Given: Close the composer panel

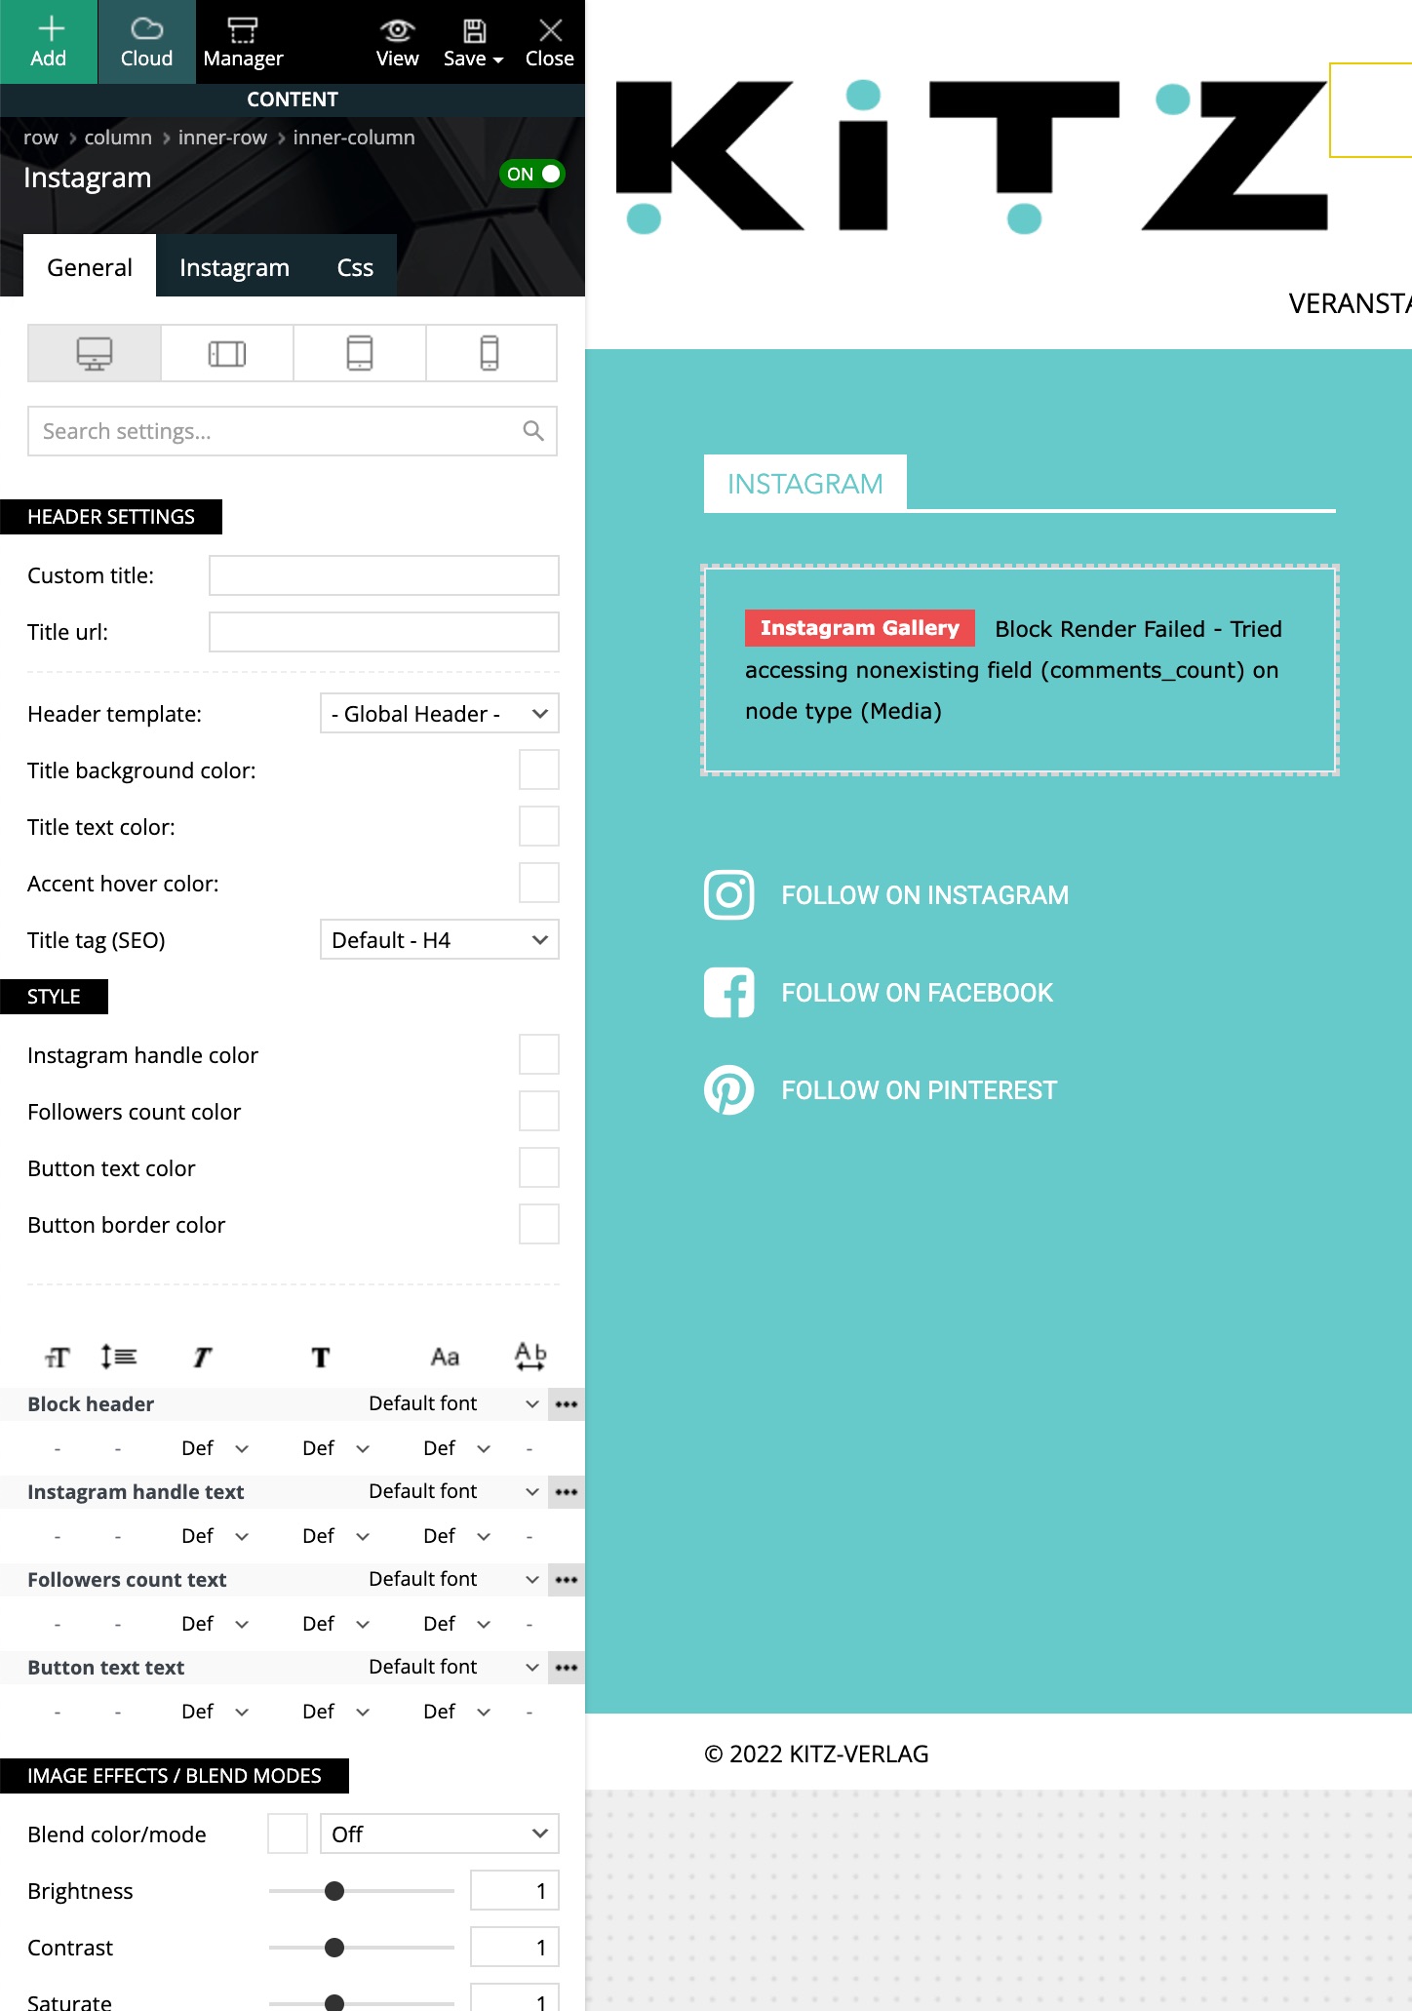Looking at the screenshot, I should tap(549, 42).
